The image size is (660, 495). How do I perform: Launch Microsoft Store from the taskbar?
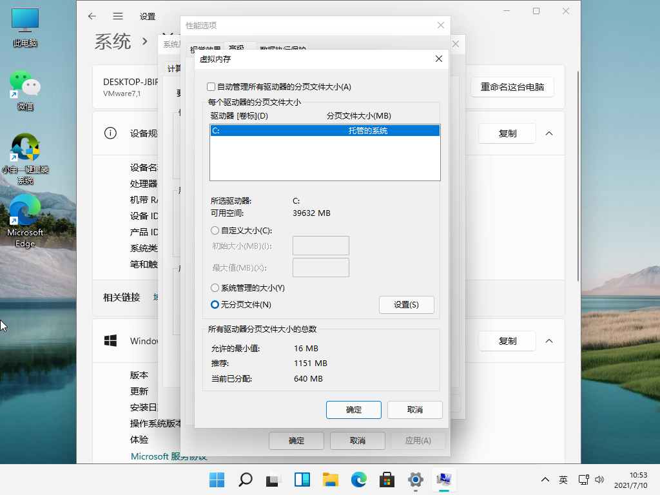pyautogui.click(x=387, y=480)
